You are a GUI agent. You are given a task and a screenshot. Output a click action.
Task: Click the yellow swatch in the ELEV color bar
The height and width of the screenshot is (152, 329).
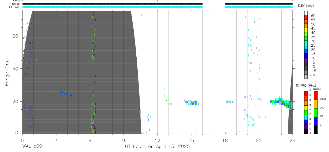(x=306, y=30)
